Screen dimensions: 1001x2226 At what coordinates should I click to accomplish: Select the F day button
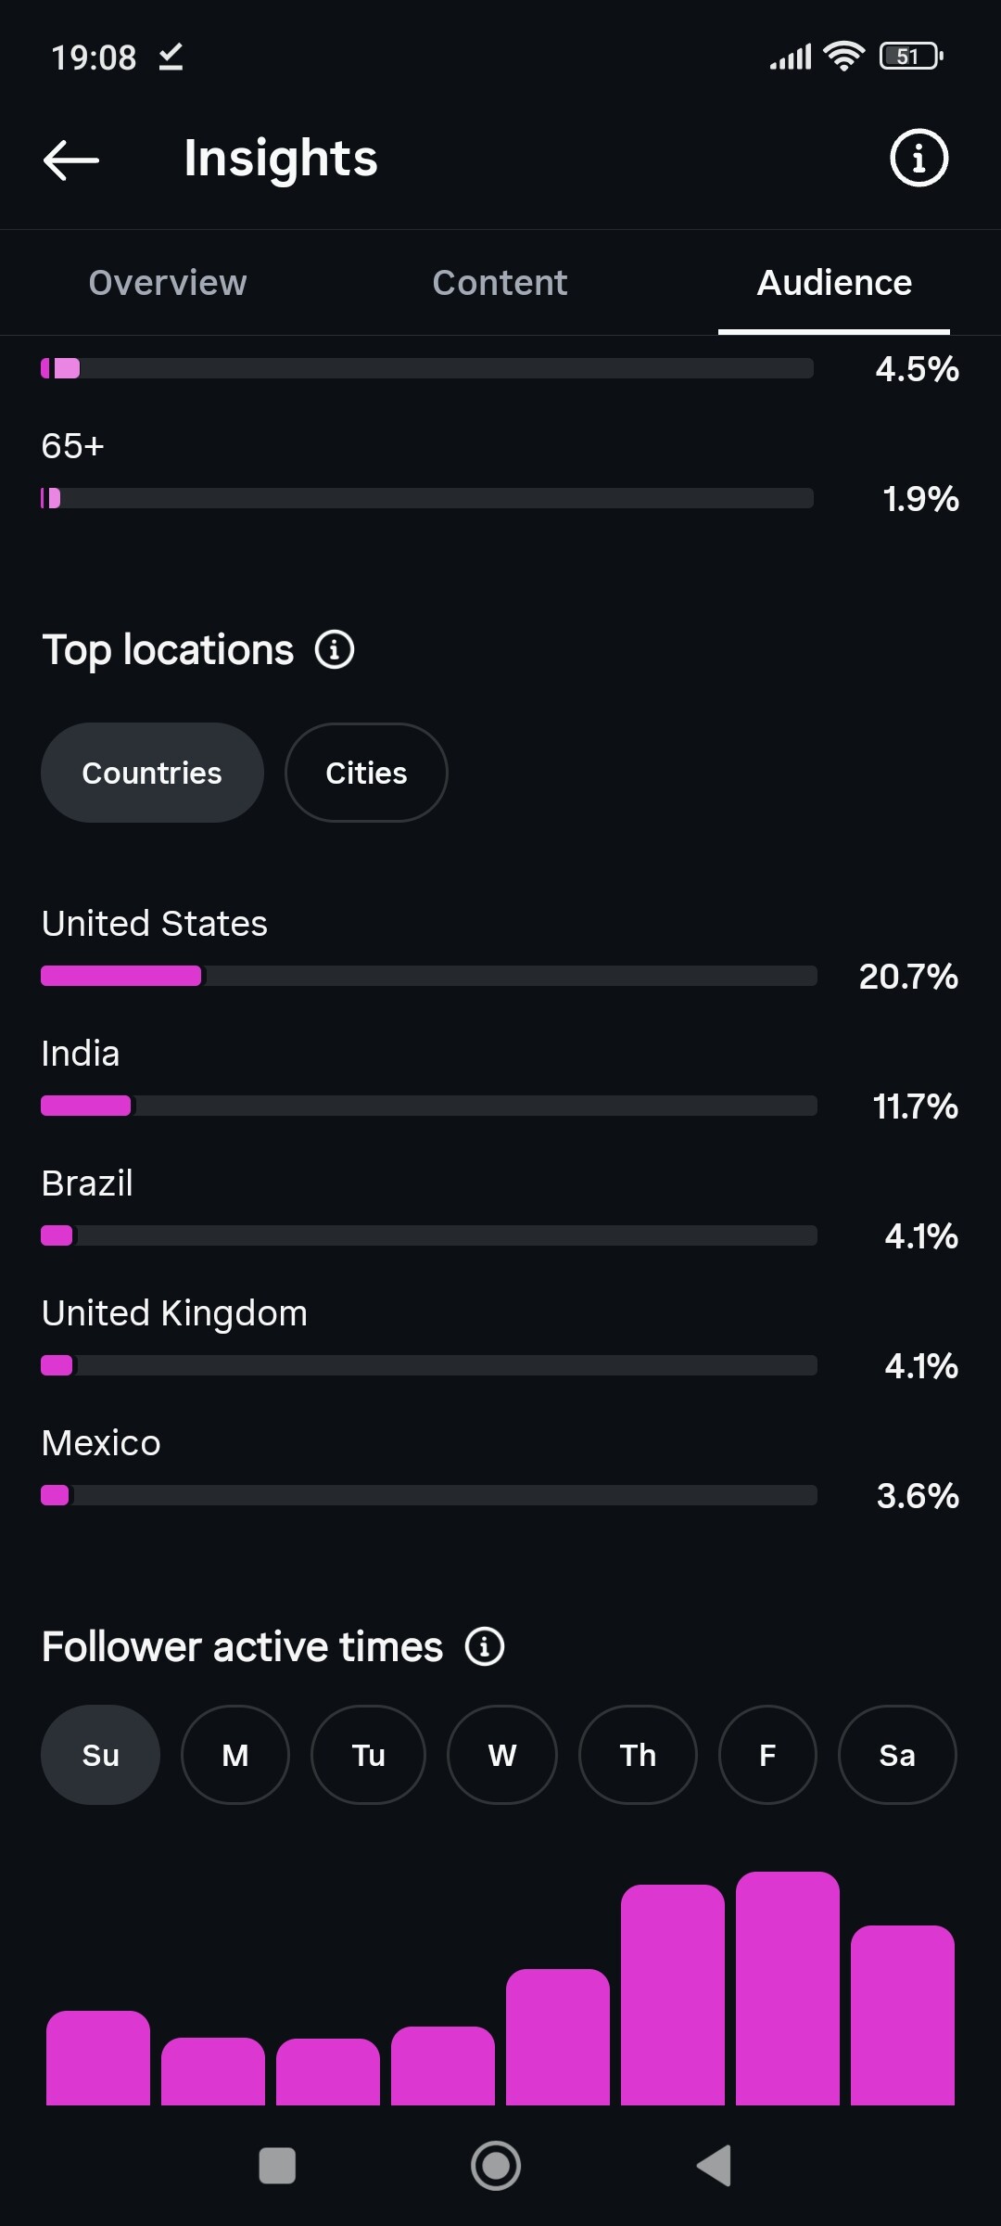pos(767,1755)
